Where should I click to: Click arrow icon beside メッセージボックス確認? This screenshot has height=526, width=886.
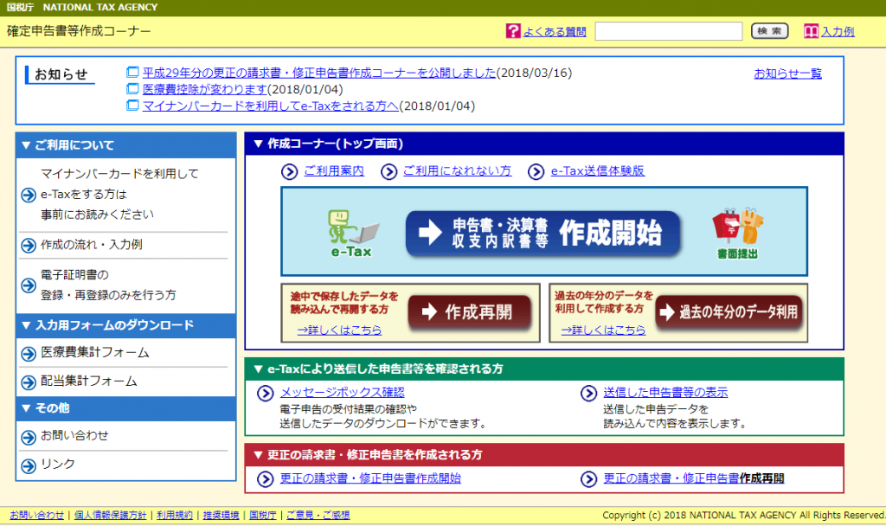pyautogui.click(x=266, y=394)
